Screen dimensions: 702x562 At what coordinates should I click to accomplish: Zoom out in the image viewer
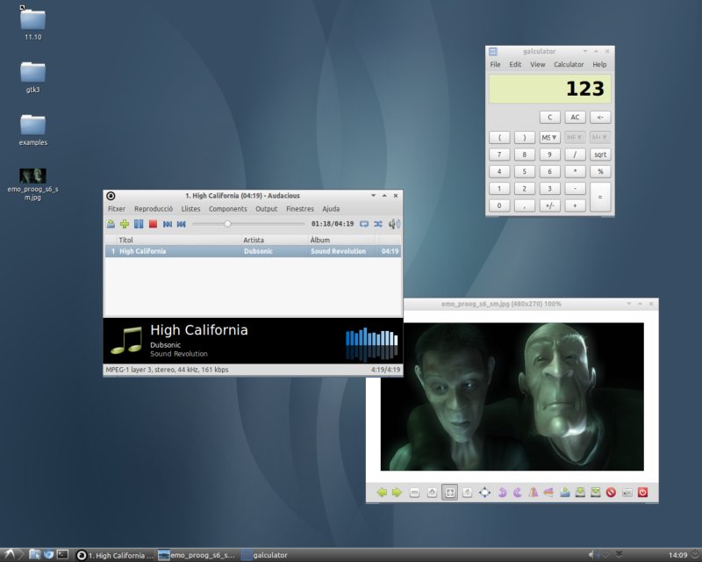point(414,493)
